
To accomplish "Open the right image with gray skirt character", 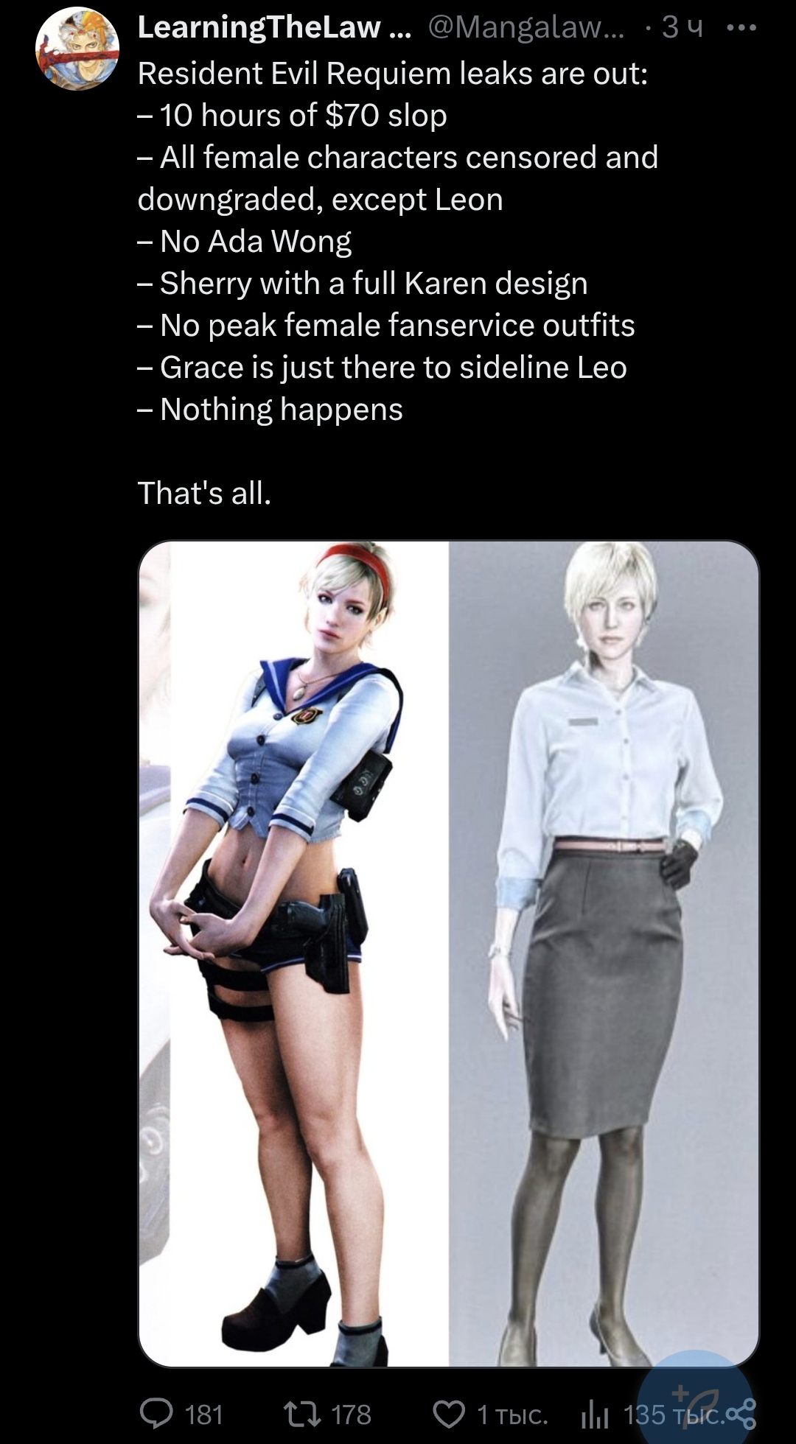I will 604,953.
